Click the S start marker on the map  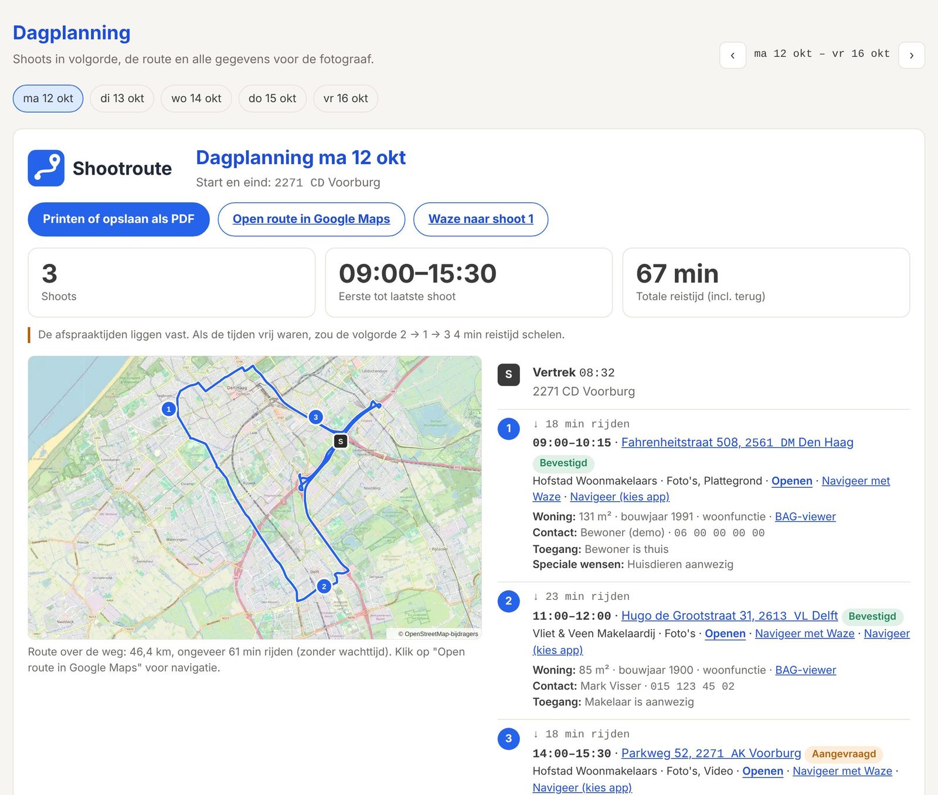coord(340,441)
